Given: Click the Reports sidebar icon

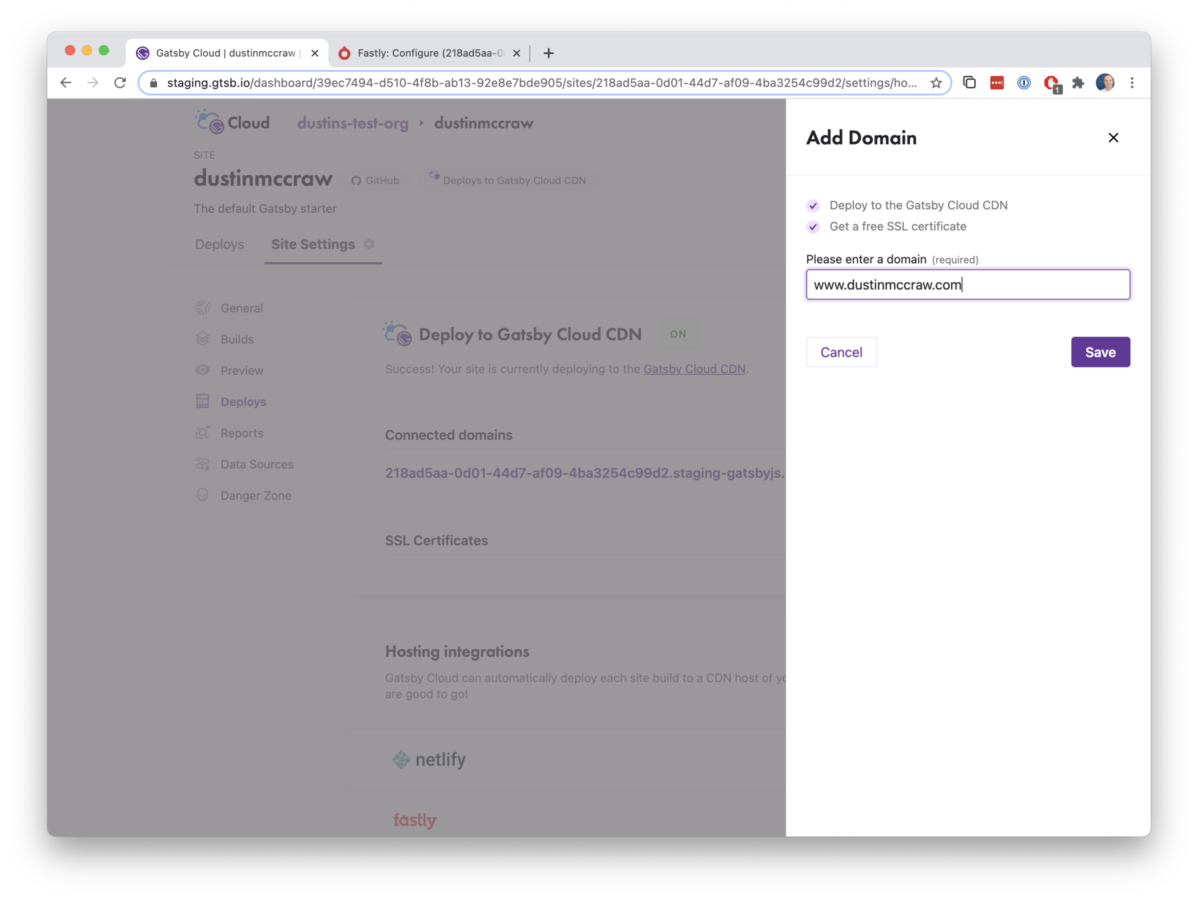Looking at the screenshot, I should click(x=202, y=433).
